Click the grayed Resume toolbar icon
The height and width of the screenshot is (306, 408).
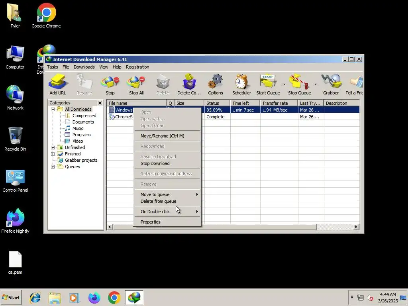(x=84, y=84)
